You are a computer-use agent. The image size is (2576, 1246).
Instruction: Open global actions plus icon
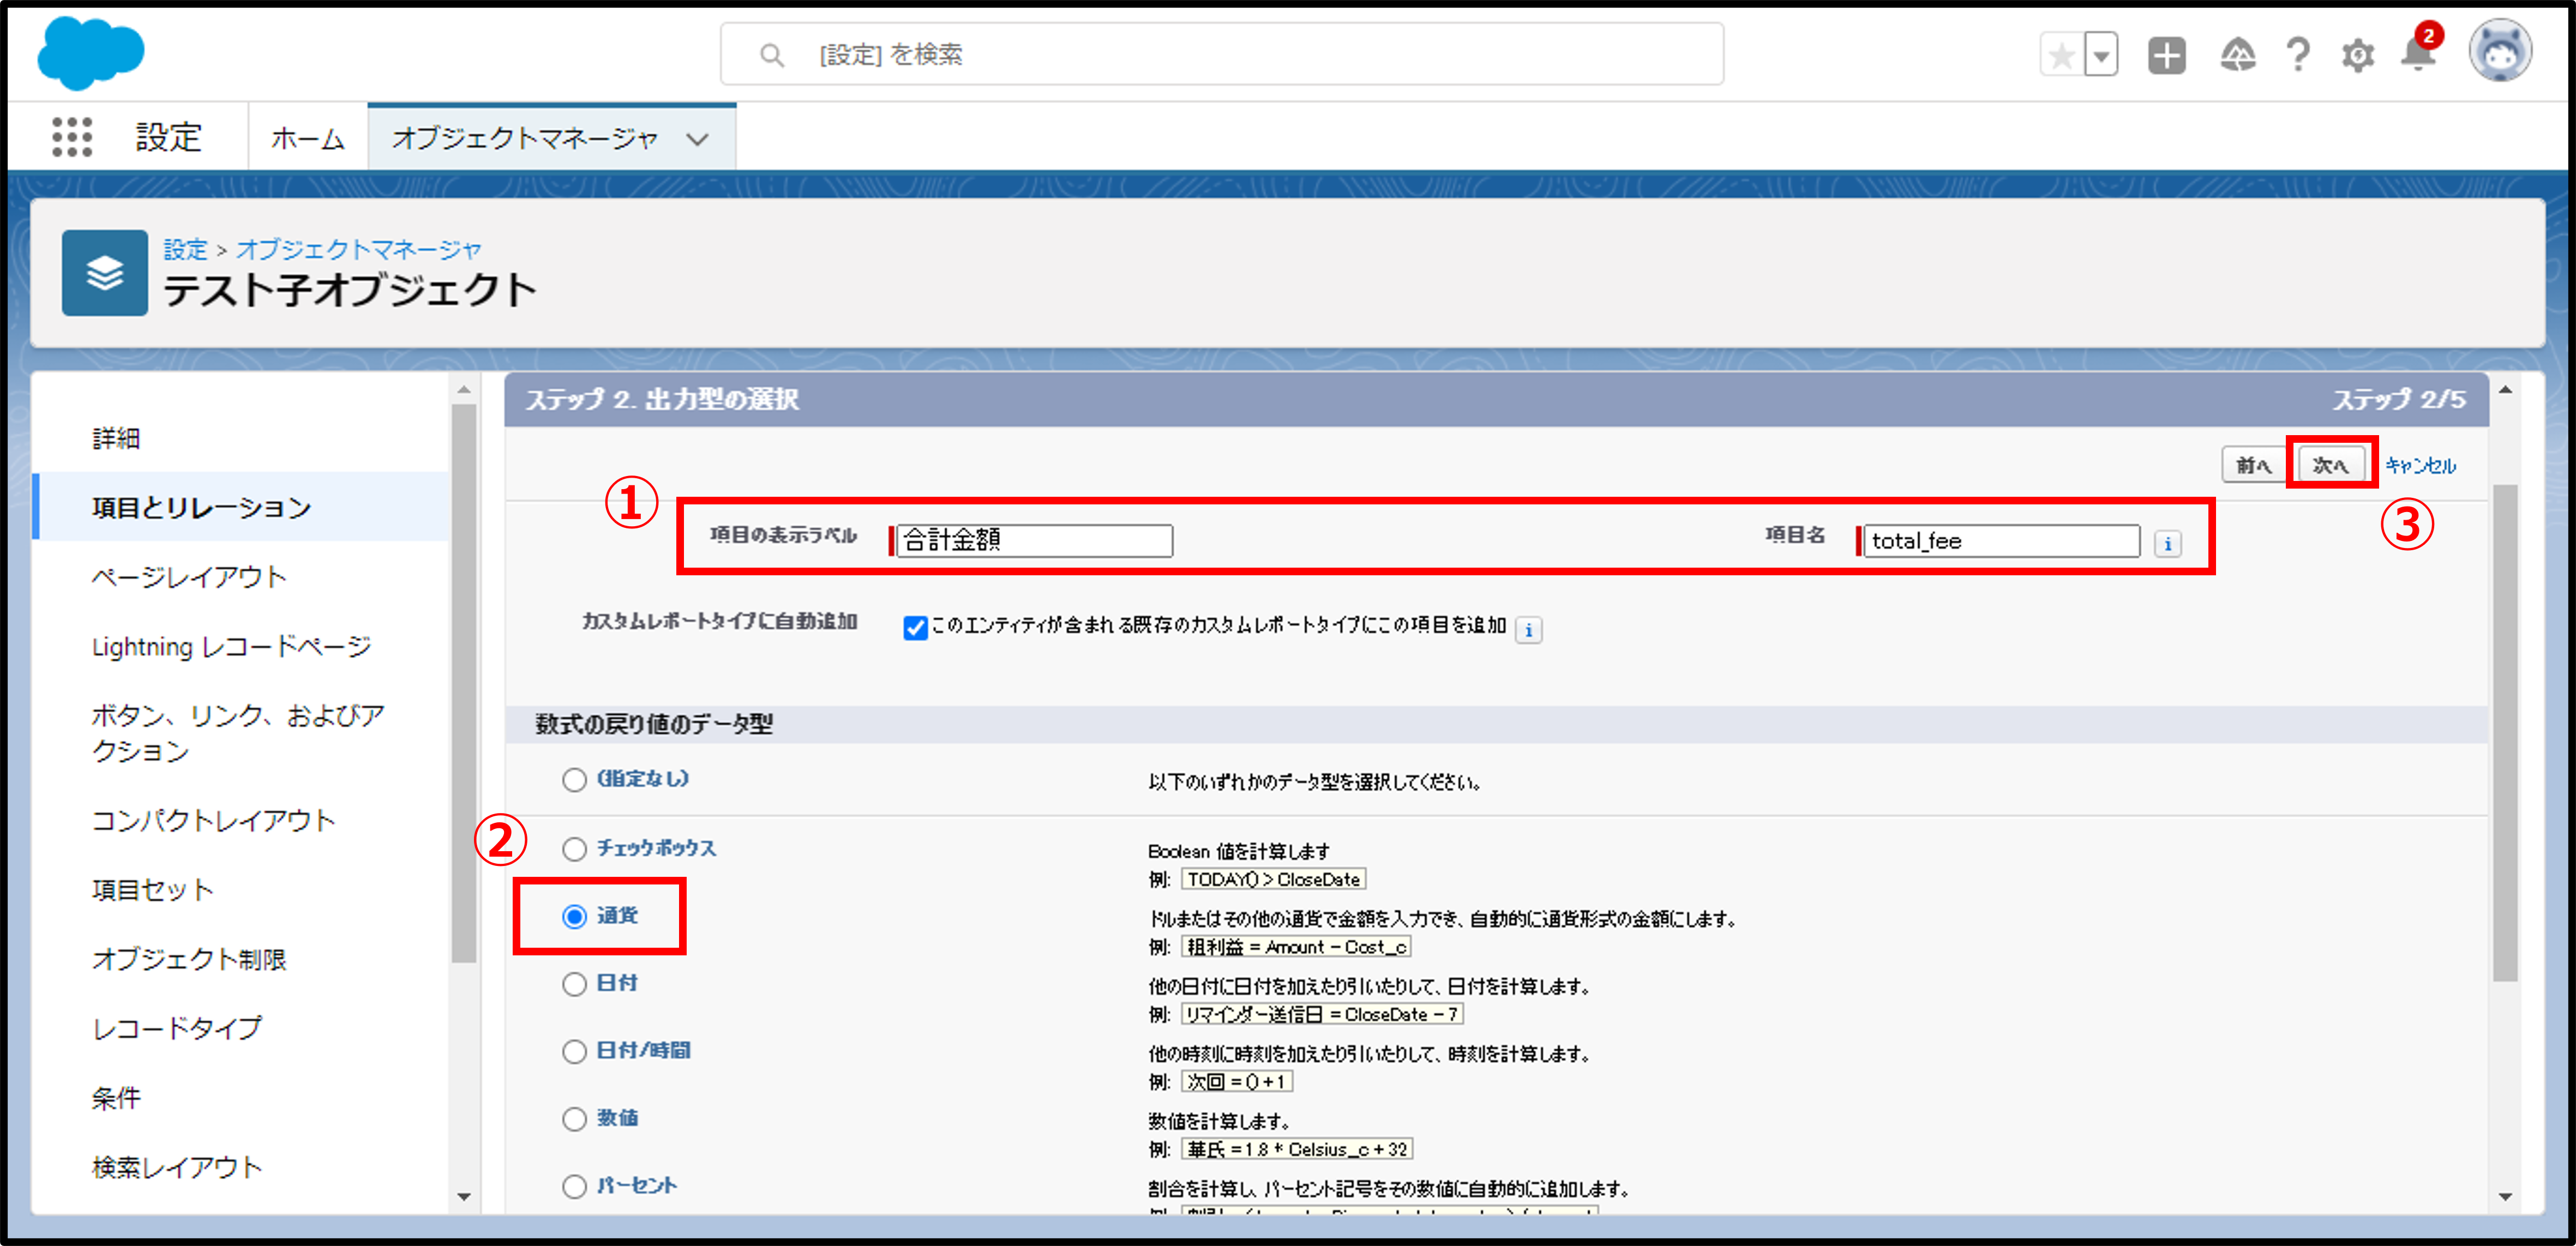(x=2166, y=55)
